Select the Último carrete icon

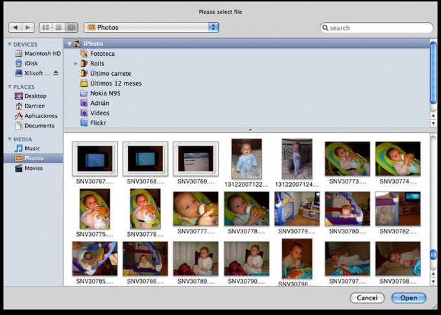coord(84,73)
